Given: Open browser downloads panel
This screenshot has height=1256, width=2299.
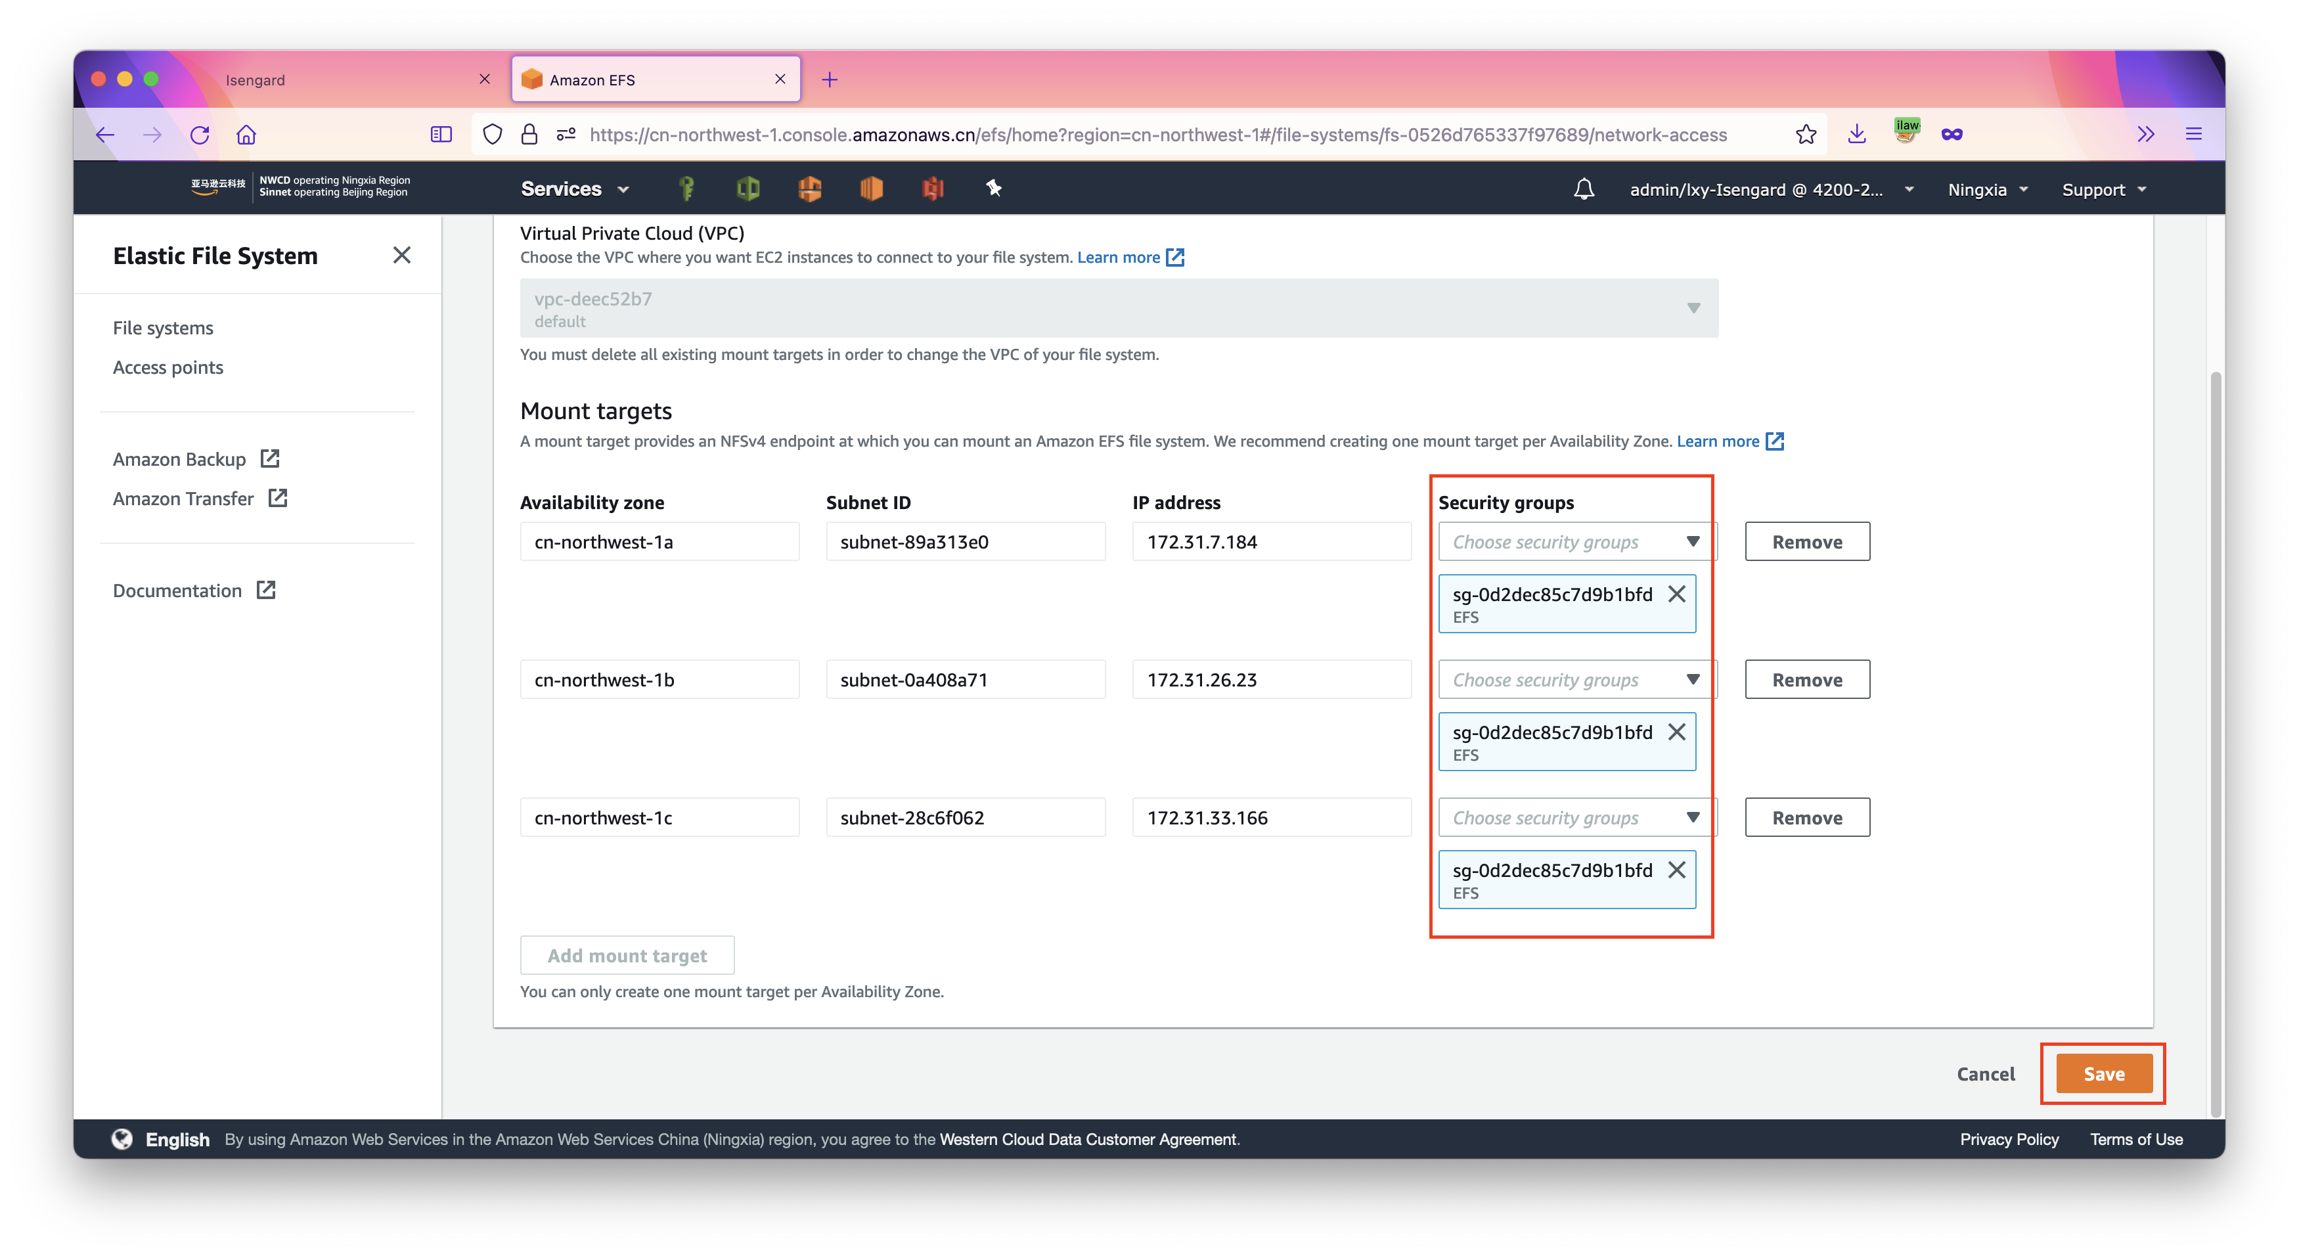Looking at the screenshot, I should (x=1856, y=135).
